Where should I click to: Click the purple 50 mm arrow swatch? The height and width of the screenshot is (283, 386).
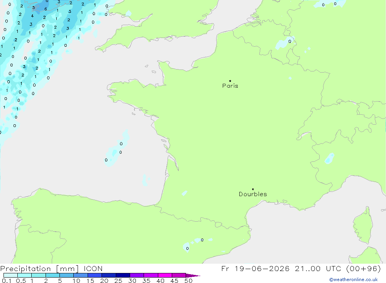(193, 276)
